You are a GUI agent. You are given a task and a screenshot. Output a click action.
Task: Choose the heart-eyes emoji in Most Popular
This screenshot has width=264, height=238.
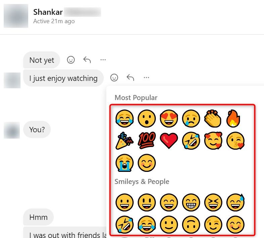(169, 118)
